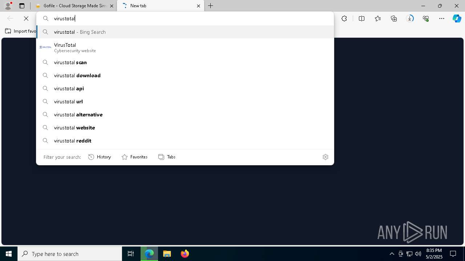Open Collections panel
This screenshot has width=465, height=261.
(394, 18)
